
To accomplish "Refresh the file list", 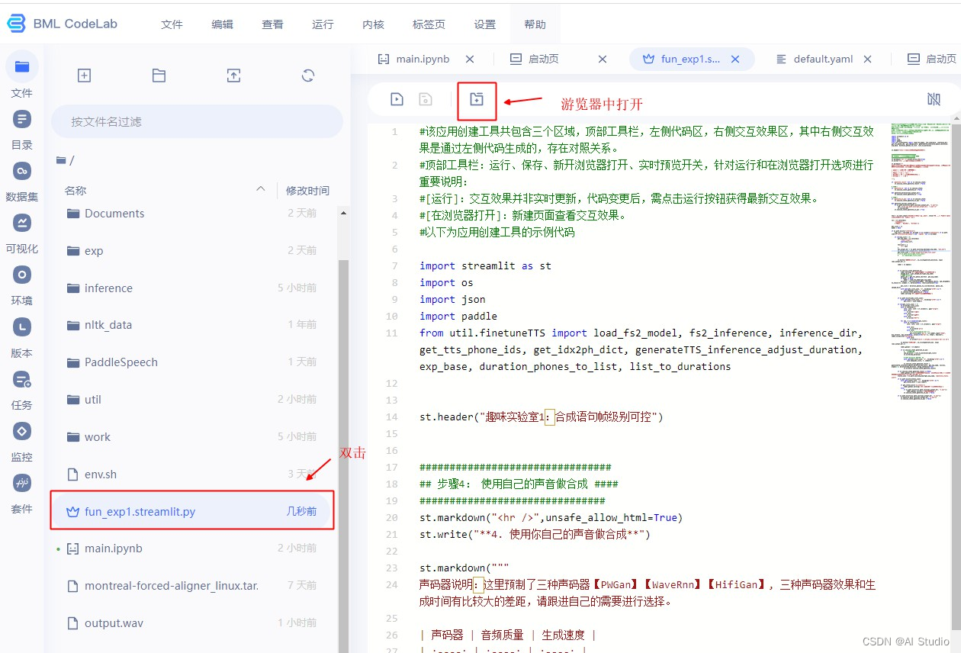I will [308, 76].
